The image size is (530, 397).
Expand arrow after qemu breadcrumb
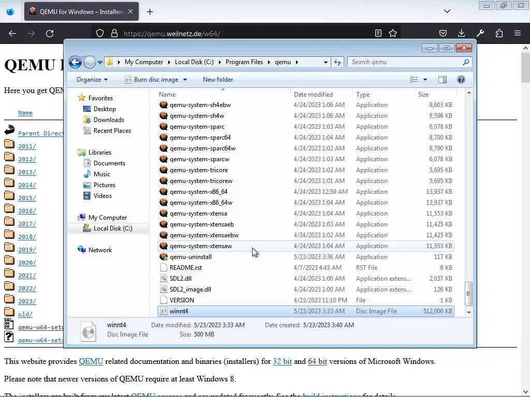[x=297, y=62]
